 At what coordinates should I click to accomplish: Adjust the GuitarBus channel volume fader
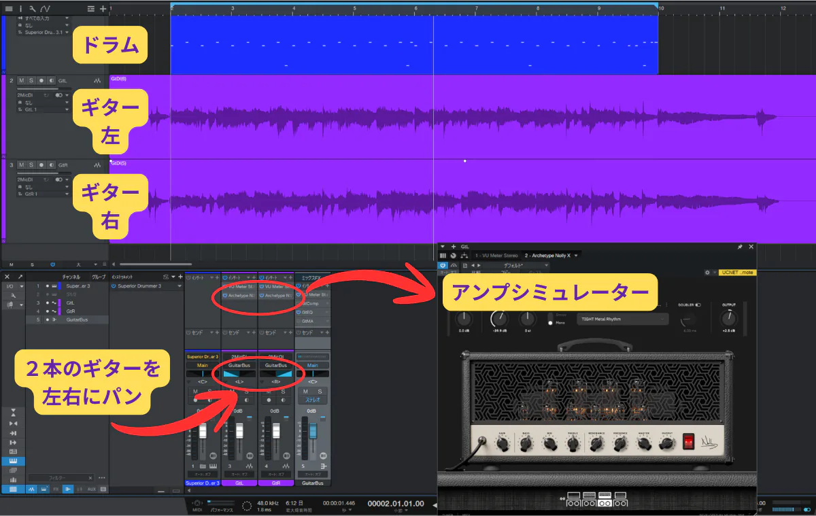coord(313,432)
